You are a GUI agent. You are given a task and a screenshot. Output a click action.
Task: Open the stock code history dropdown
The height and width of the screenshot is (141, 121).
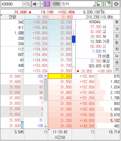click(24, 4)
